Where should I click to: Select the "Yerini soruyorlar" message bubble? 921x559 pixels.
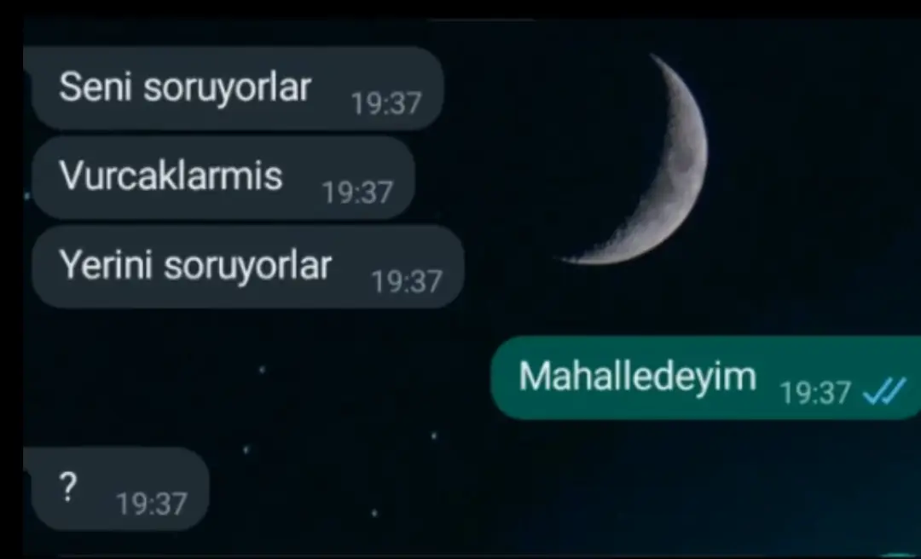click(x=248, y=267)
